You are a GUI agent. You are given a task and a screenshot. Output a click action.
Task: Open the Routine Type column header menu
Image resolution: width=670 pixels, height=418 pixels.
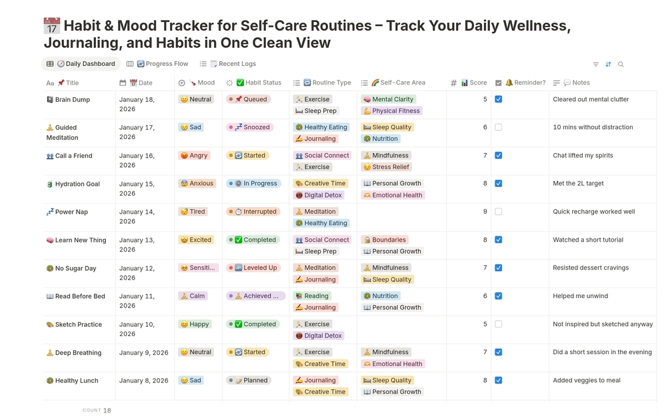point(323,83)
